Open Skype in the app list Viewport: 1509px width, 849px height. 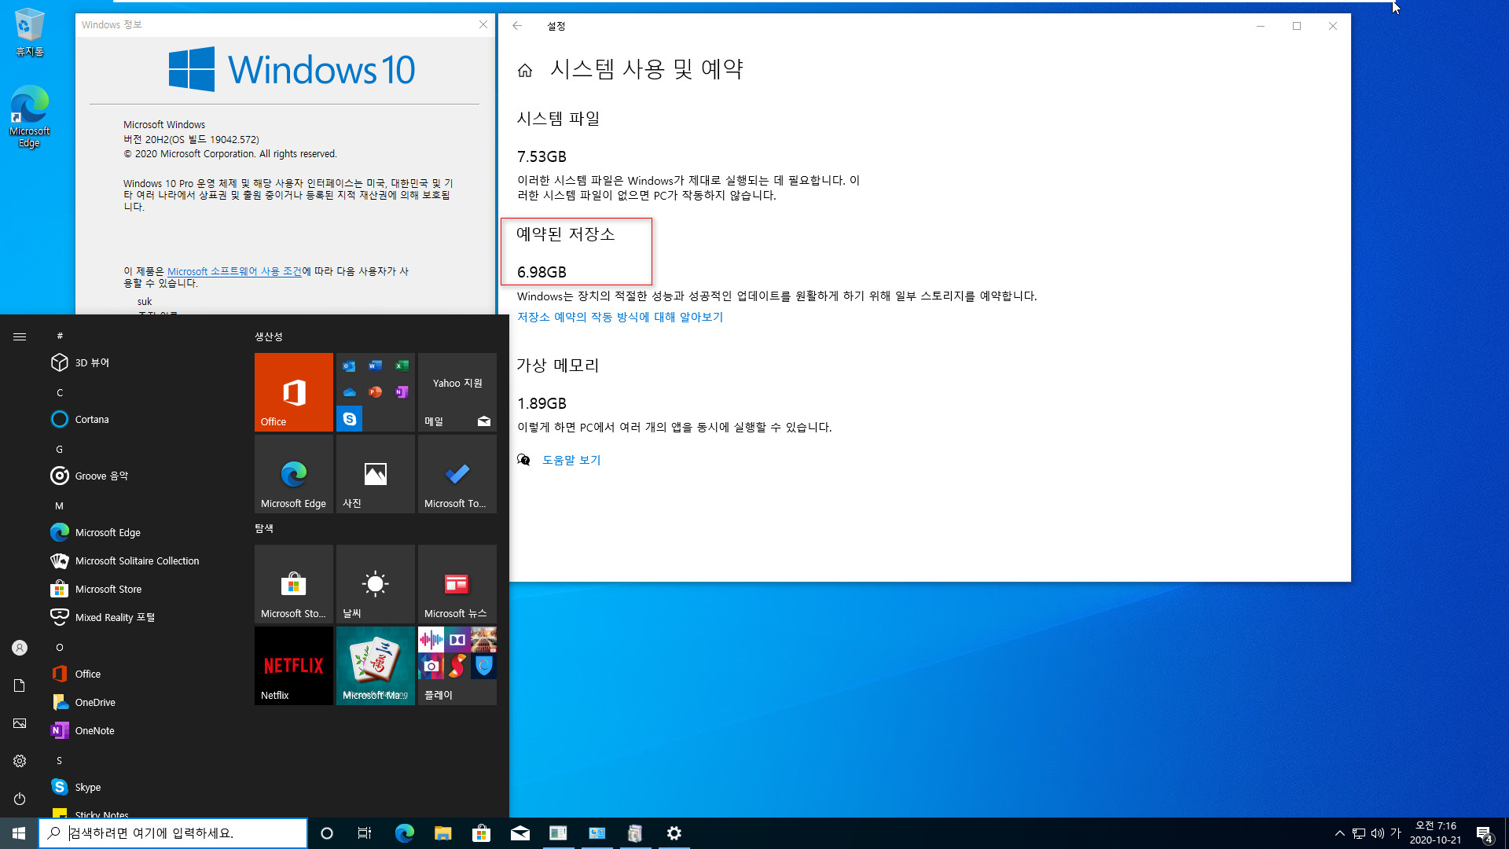[x=141, y=787]
